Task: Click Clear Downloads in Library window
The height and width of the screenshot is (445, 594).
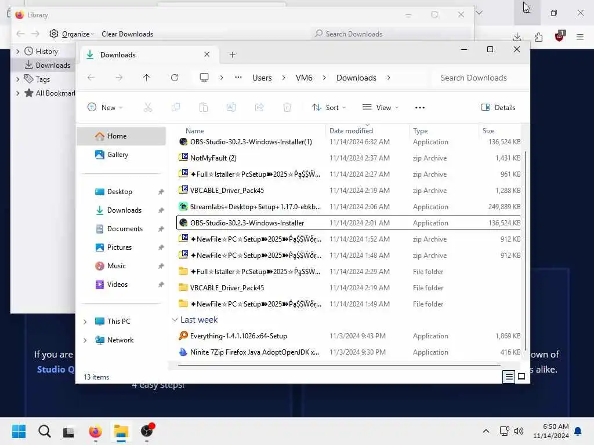Action: (x=127, y=34)
